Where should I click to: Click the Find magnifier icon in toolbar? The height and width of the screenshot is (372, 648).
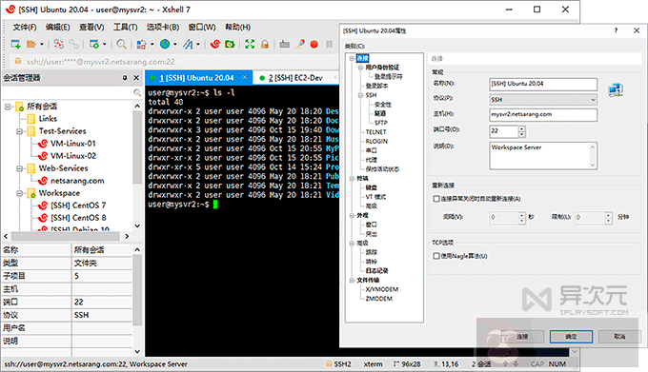[121, 44]
